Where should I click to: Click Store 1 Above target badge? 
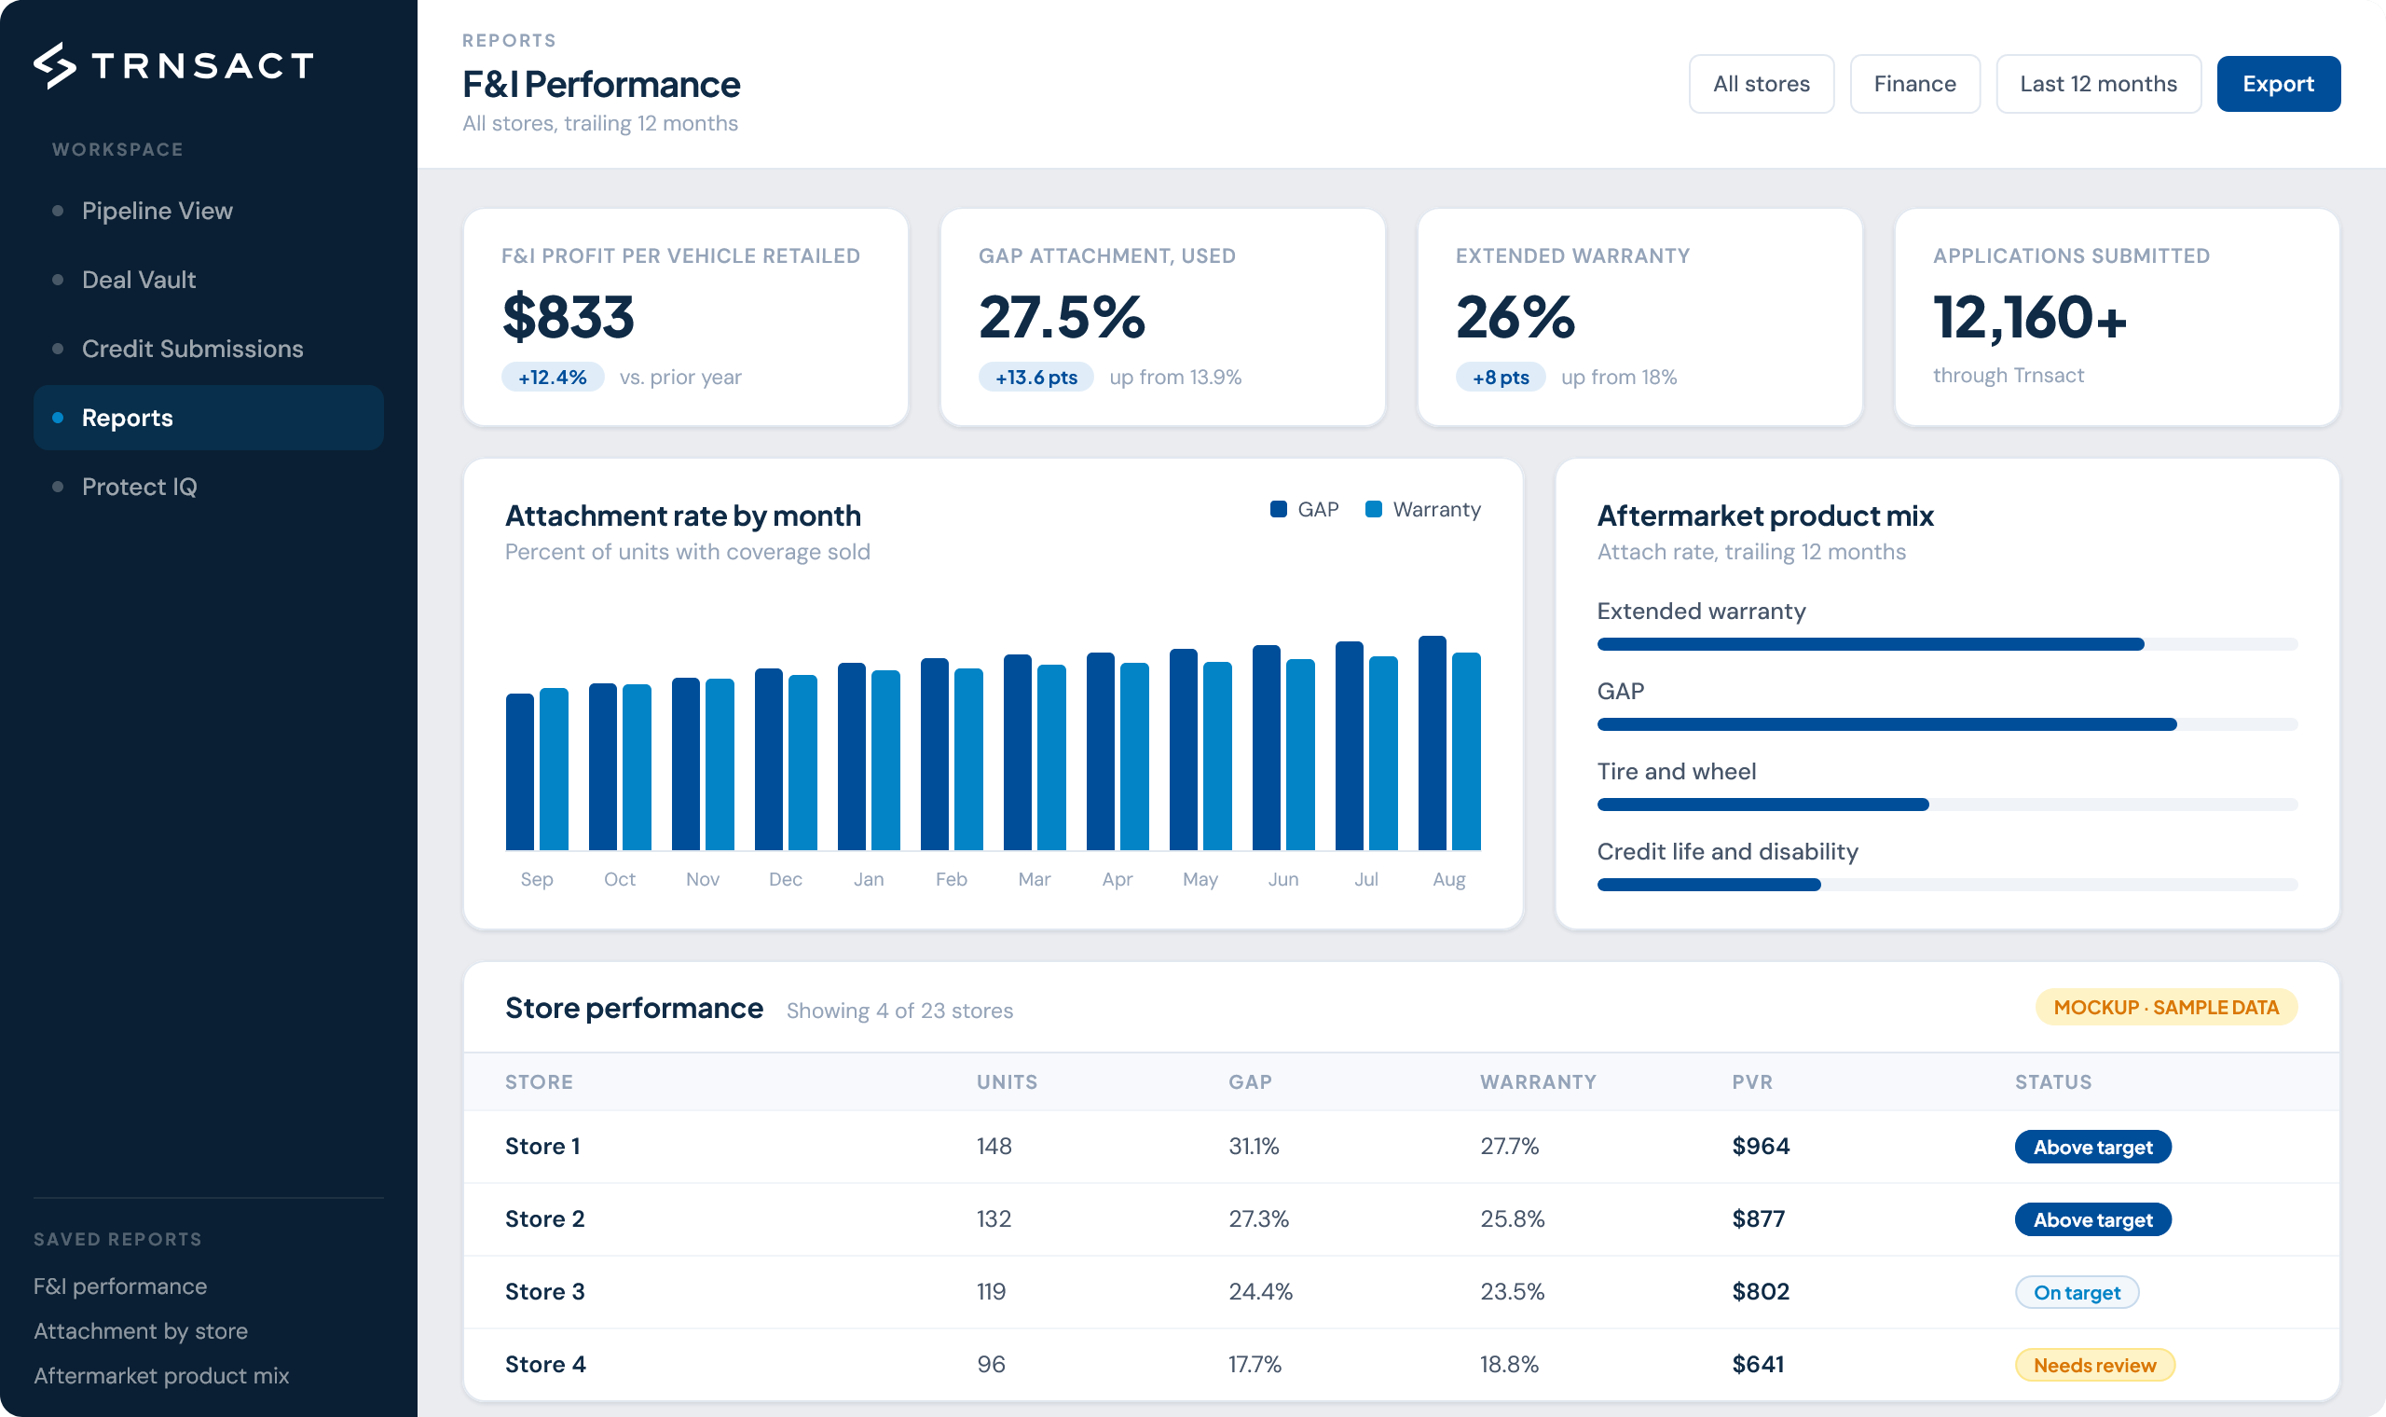(x=2093, y=1147)
